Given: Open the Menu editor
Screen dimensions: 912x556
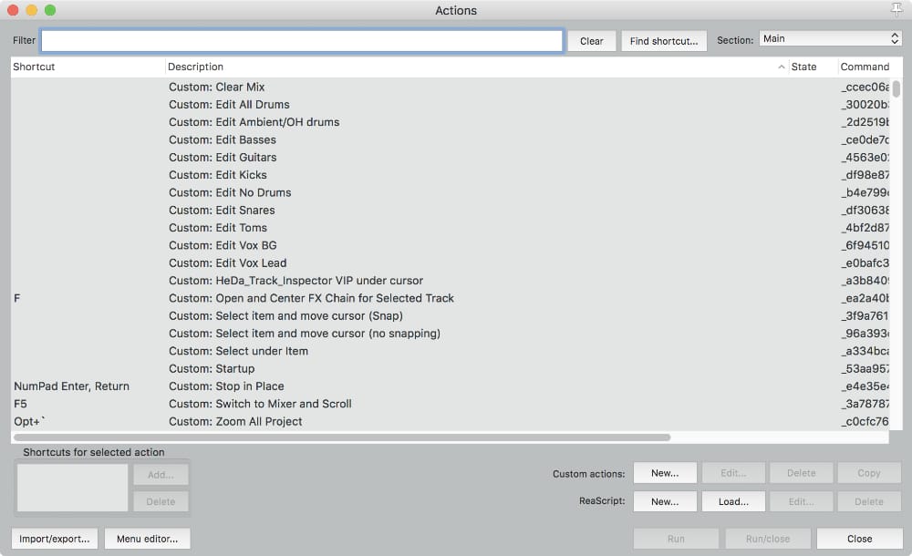Looking at the screenshot, I should pyautogui.click(x=149, y=538).
